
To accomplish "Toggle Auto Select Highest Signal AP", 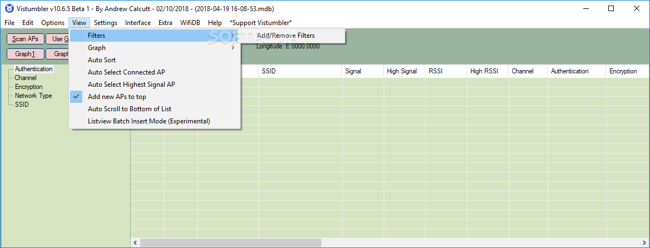I will coord(155,85).
